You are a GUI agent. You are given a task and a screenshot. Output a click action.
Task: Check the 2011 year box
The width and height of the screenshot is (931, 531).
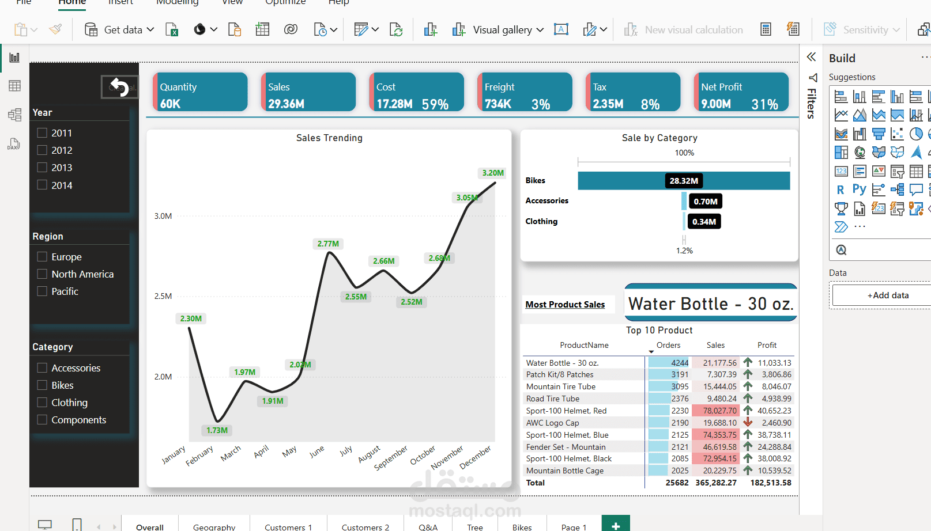[x=42, y=132]
